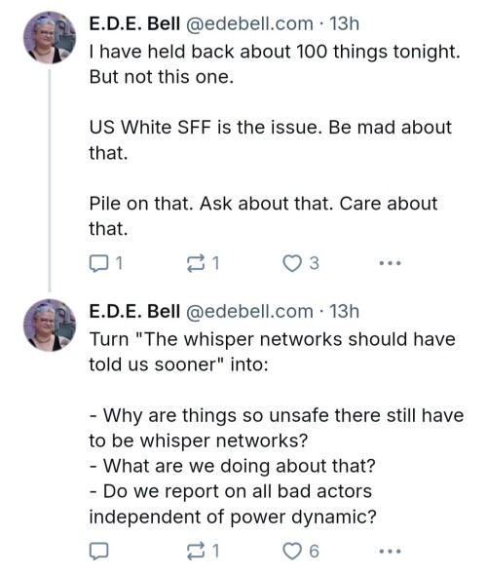Like the 'Pile on that' post
The height and width of the screenshot is (575, 487).
click(x=292, y=263)
